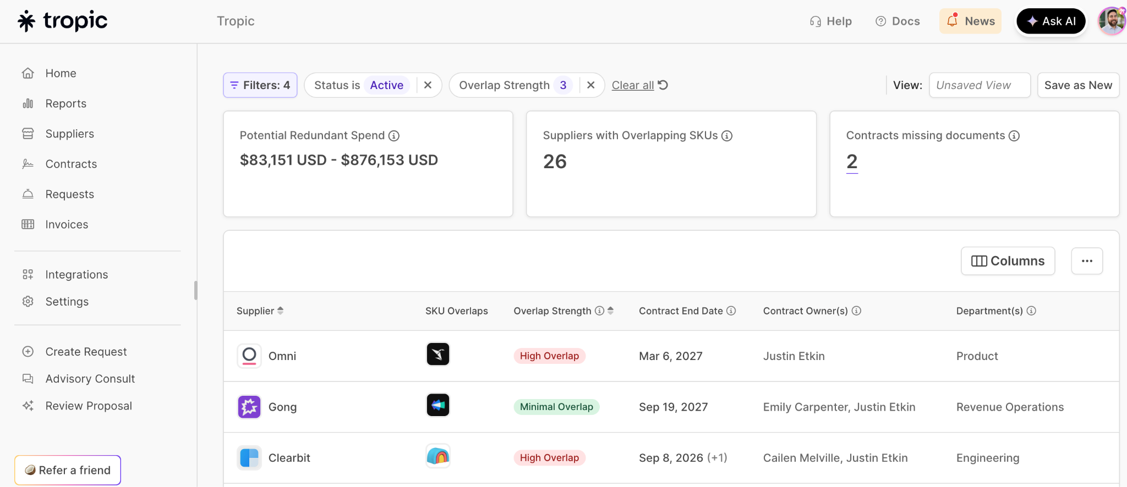Open Help from the top bar
1127x487 pixels.
click(831, 21)
